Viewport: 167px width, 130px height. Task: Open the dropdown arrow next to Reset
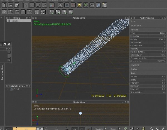pyautogui.click(x=119, y=129)
